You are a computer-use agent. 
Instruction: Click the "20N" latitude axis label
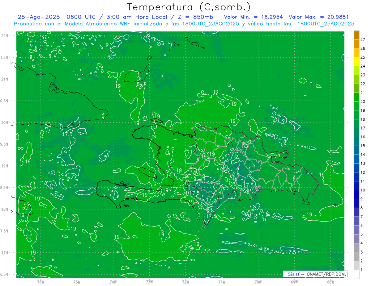click(x=5, y=122)
